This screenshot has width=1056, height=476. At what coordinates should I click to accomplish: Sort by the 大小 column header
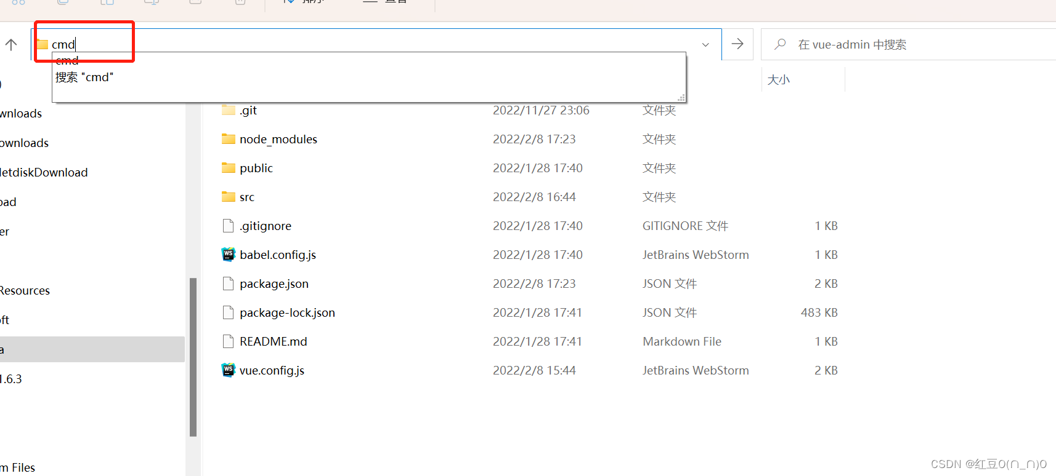click(779, 80)
